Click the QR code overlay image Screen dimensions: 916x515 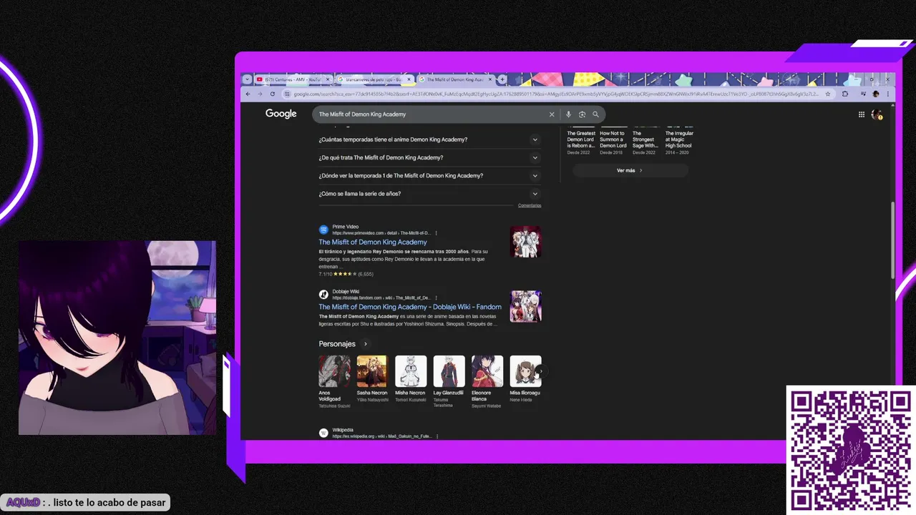[x=851, y=451]
